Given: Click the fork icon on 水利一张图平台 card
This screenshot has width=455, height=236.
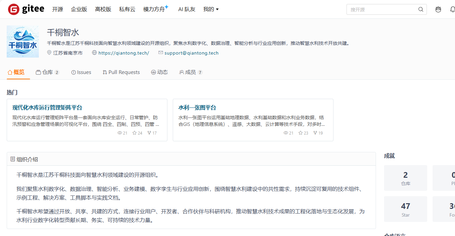Looking at the screenshot, I should pyautogui.click(x=315, y=133).
